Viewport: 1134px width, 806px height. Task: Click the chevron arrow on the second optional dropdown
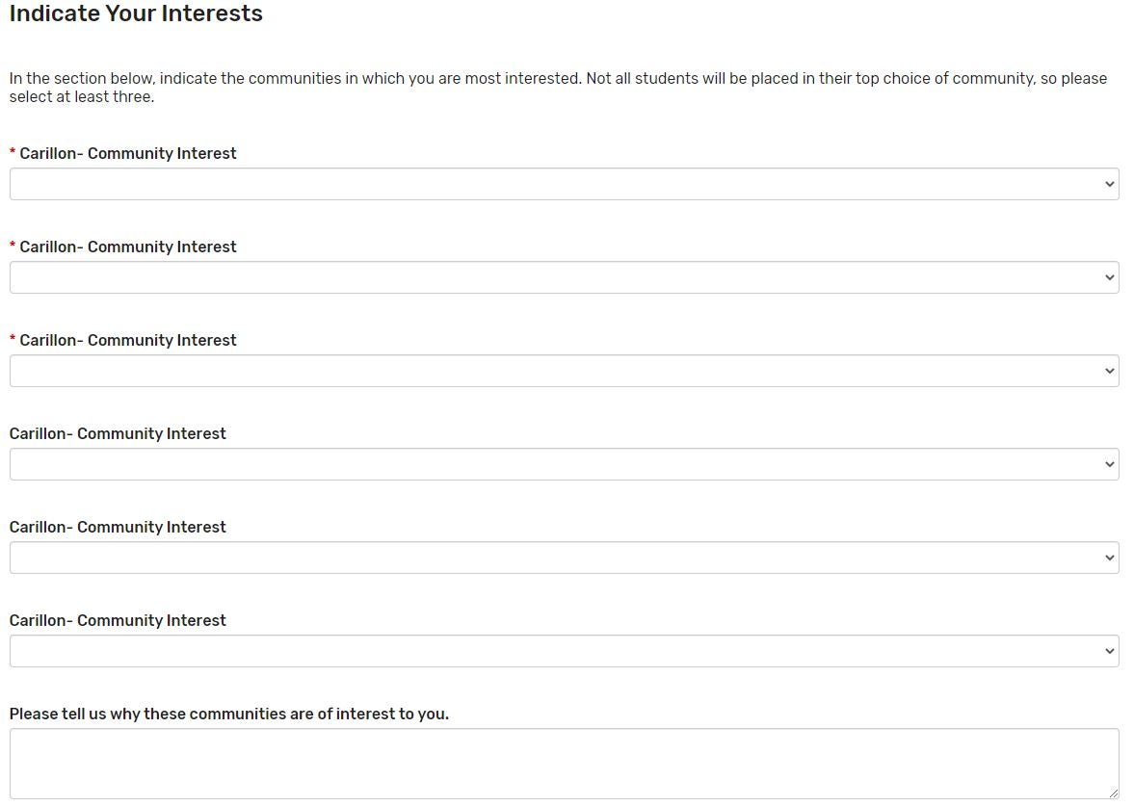click(x=1109, y=558)
